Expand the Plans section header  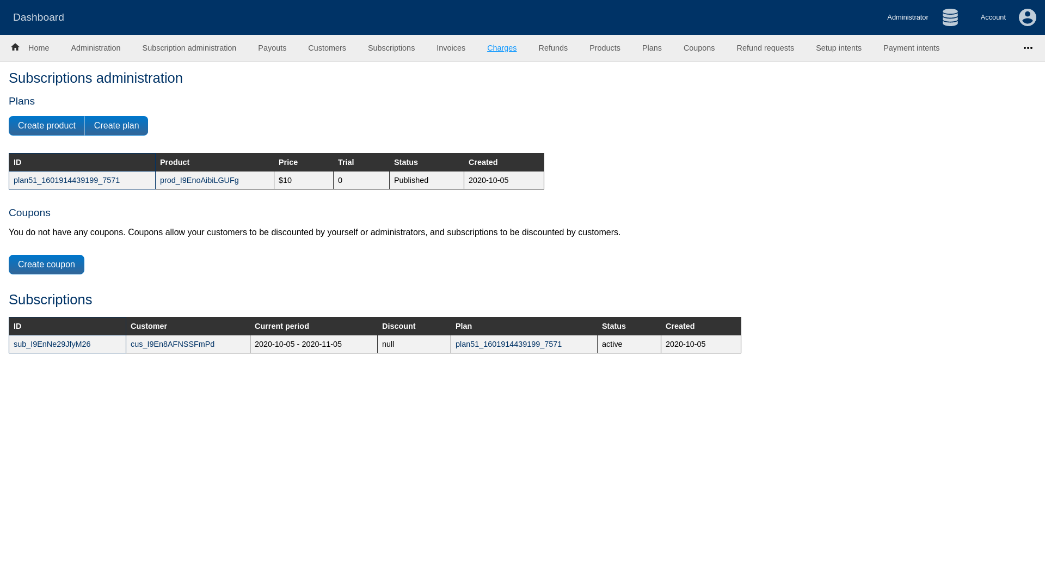22,101
